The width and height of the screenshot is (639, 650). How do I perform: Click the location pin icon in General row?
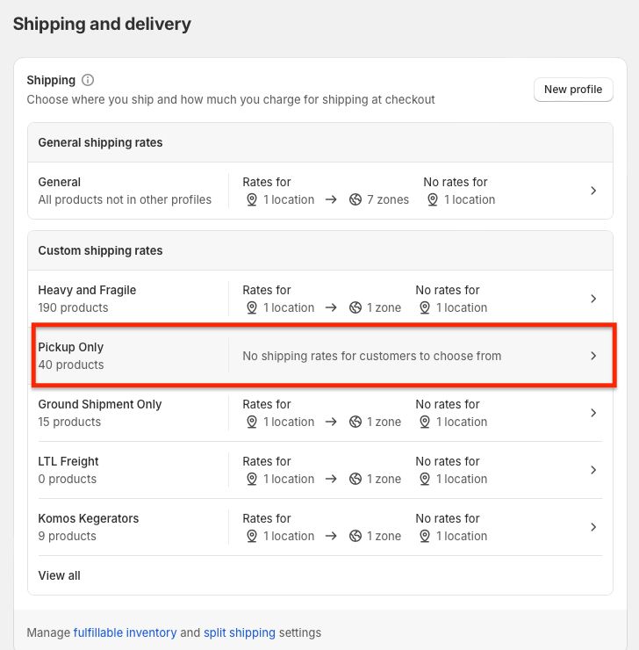coord(251,199)
